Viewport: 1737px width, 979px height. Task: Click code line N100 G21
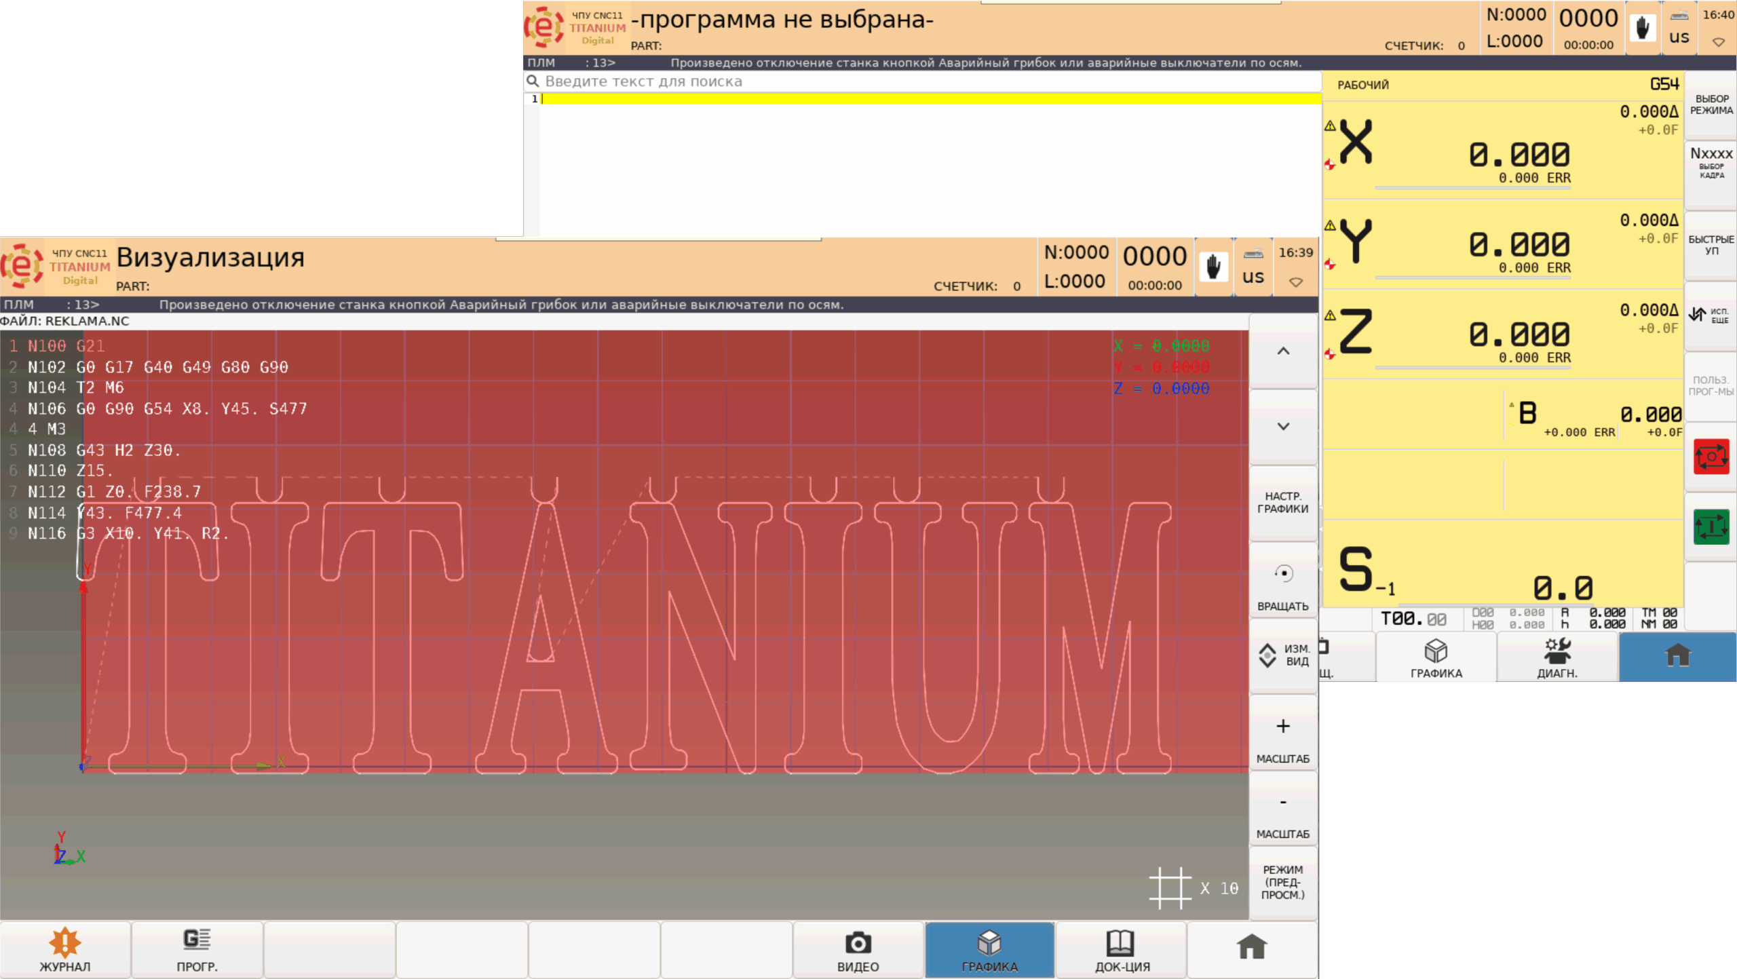coord(66,346)
